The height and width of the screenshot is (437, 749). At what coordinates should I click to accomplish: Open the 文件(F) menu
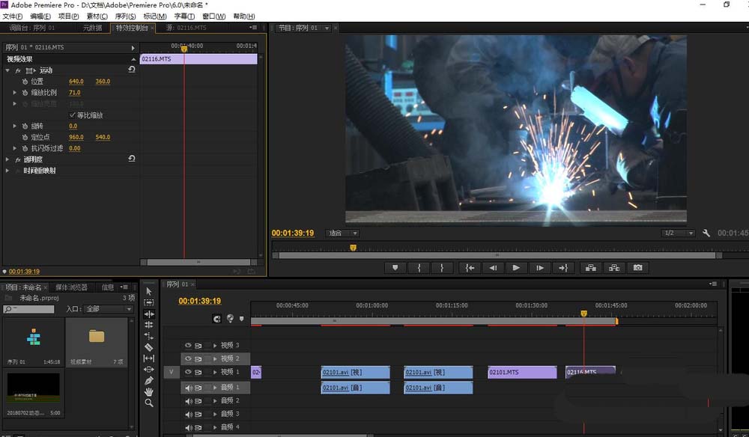click(13, 16)
